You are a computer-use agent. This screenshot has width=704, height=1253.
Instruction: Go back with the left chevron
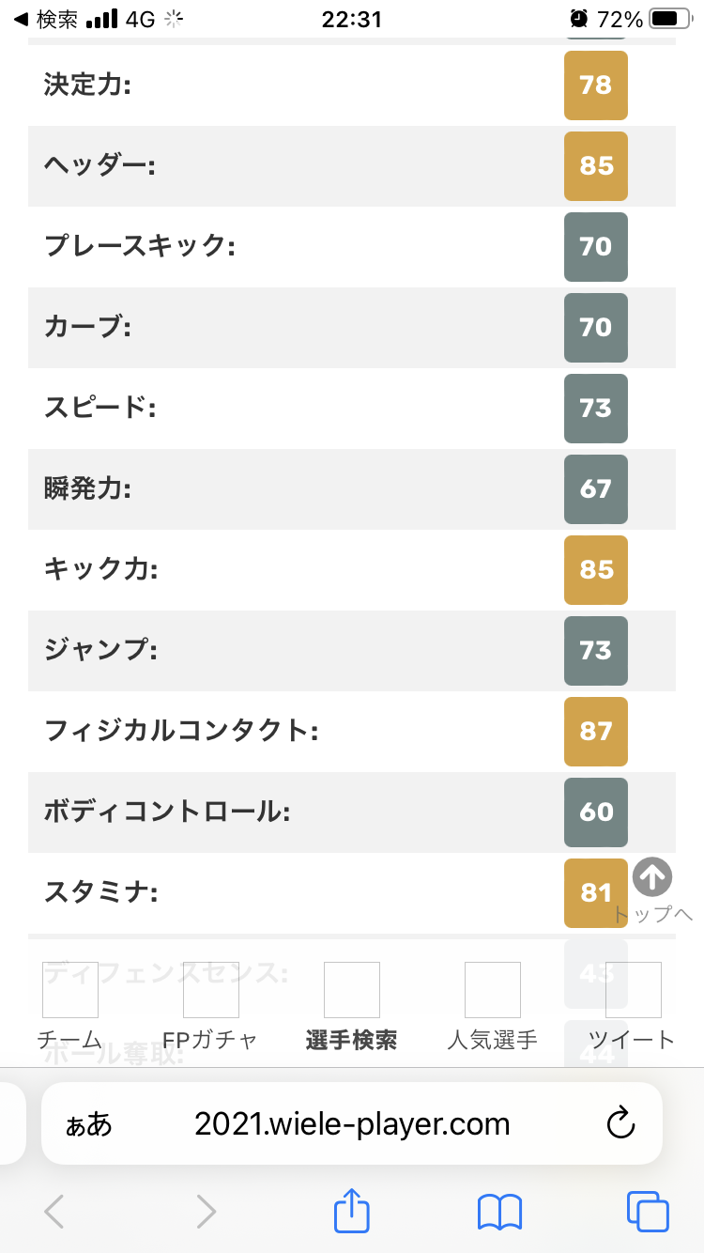54,1212
